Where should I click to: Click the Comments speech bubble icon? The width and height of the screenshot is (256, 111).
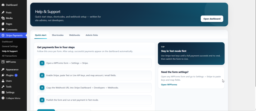click(x=3, y=30)
